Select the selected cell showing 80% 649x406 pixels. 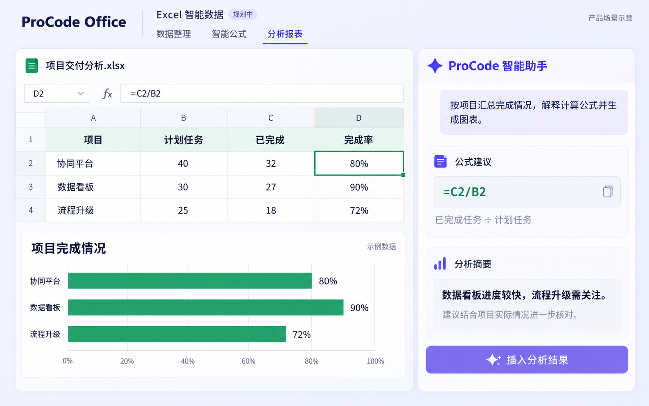[359, 163]
